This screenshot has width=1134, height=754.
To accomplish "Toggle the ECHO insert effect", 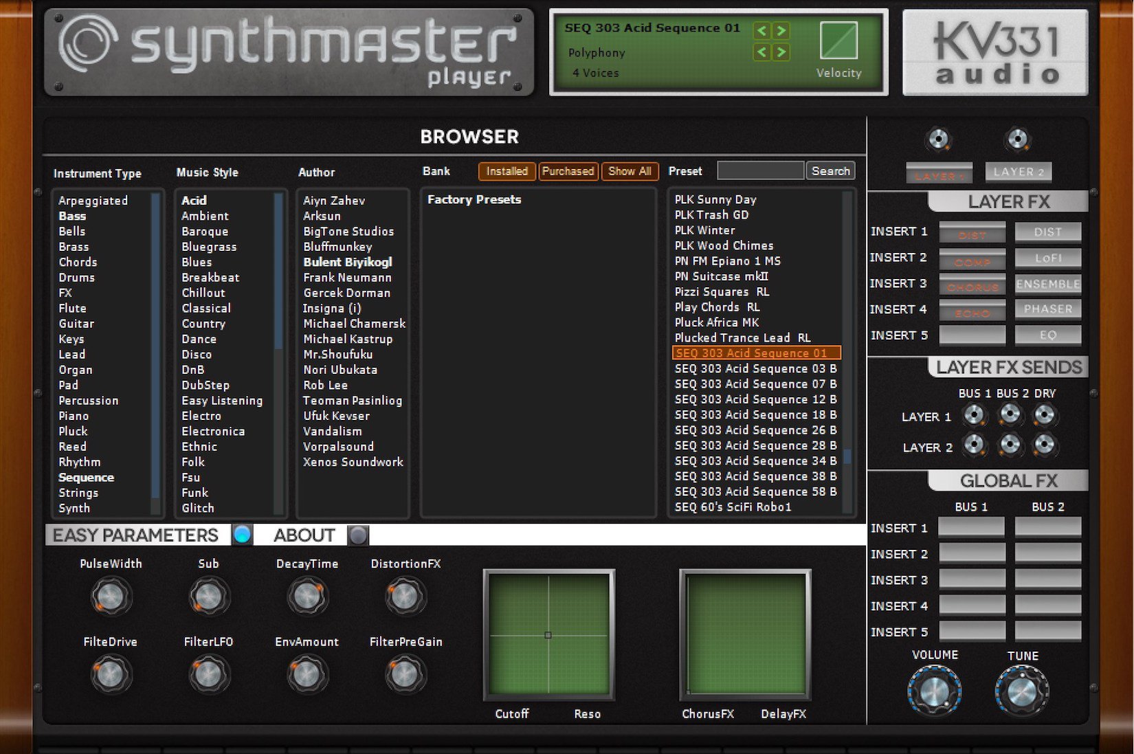I will [x=972, y=311].
